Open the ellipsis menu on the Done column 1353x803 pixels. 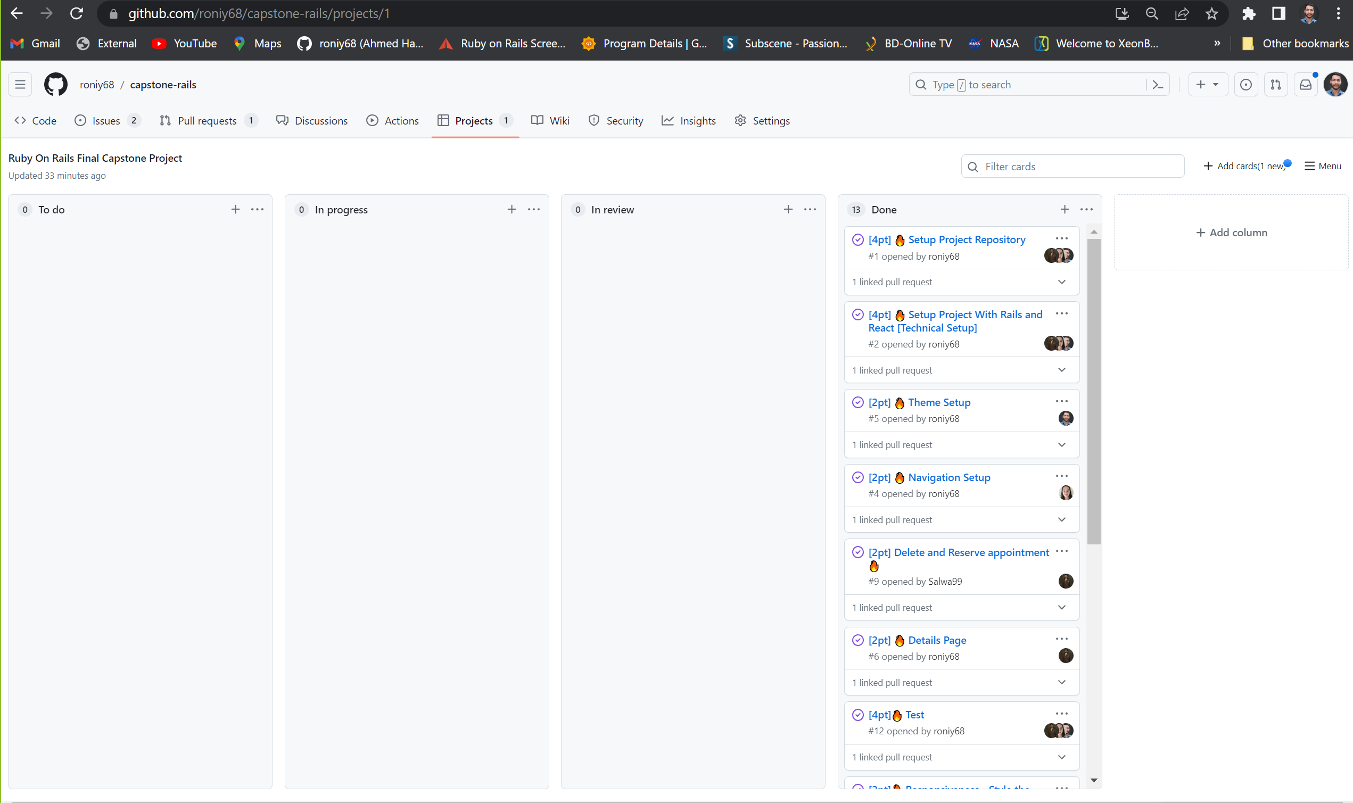[1086, 209]
